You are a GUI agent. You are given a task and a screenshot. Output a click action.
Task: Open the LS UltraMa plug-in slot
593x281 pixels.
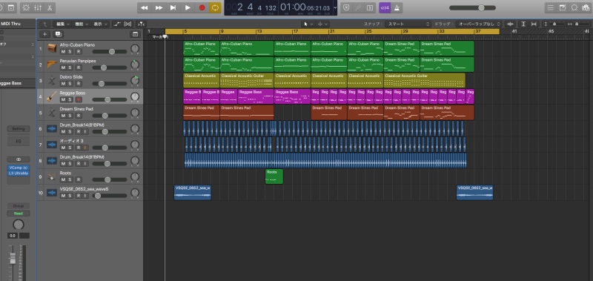[x=18, y=173]
